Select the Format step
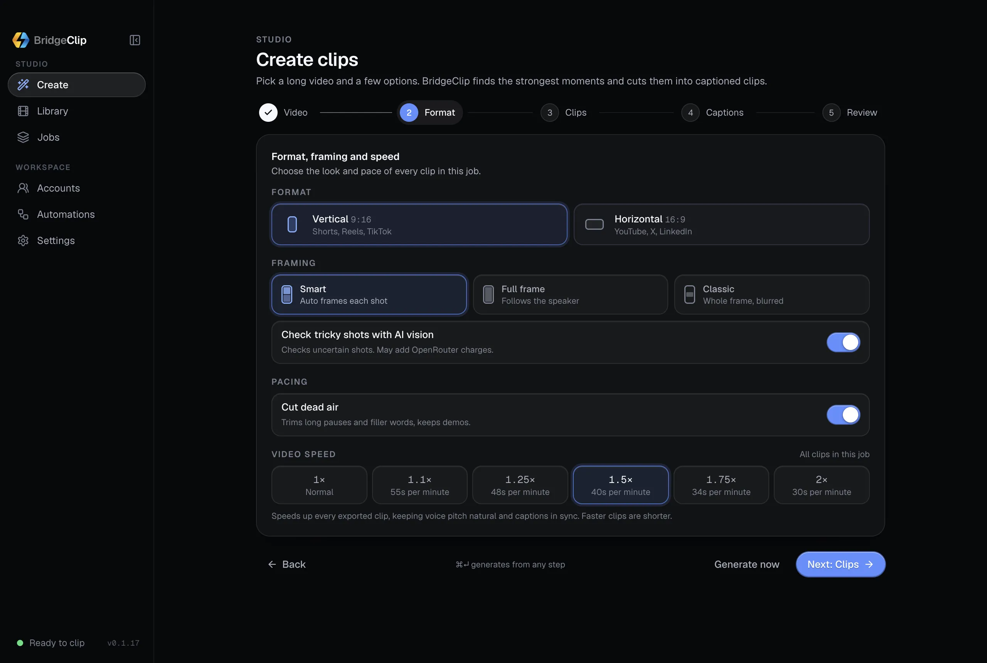 pos(429,113)
